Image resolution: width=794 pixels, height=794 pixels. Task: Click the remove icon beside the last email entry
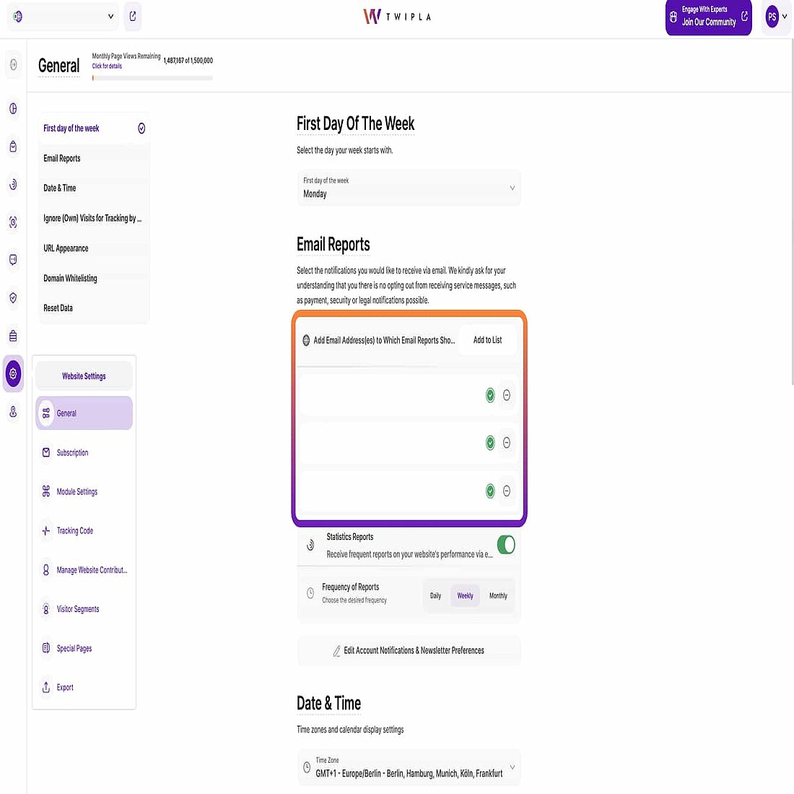click(507, 491)
